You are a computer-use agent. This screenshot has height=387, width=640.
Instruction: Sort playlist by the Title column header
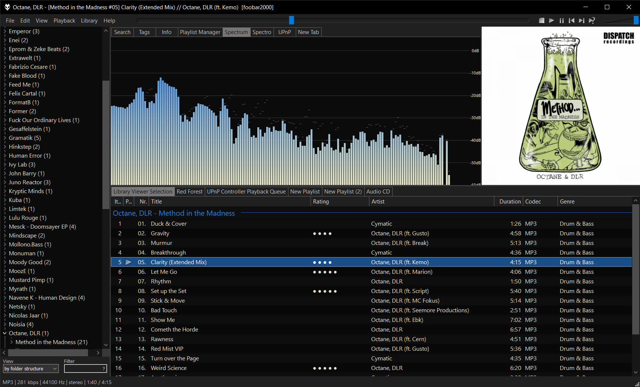(x=230, y=202)
